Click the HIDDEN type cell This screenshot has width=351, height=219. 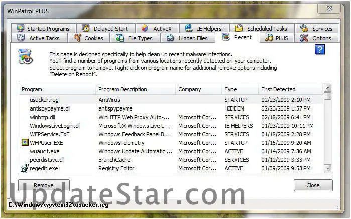click(x=234, y=108)
